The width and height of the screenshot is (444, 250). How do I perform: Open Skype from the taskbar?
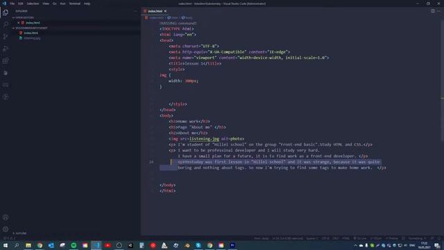tap(198, 245)
